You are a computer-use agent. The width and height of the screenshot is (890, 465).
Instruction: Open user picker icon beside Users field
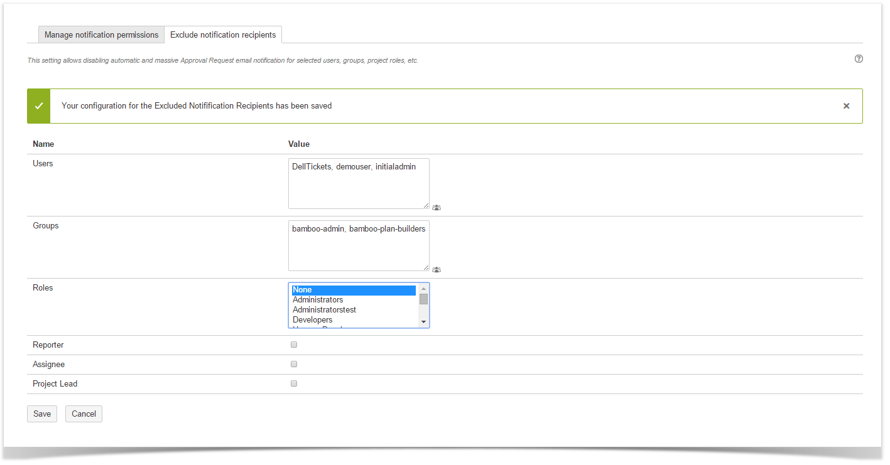pyautogui.click(x=437, y=207)
